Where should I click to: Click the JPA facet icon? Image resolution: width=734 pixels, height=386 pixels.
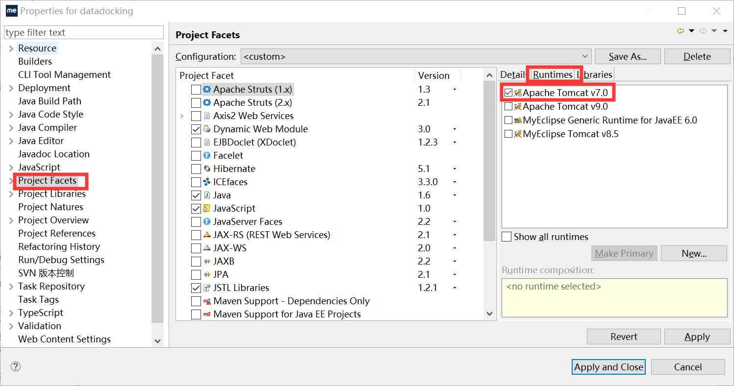click(x=207, y=274)
